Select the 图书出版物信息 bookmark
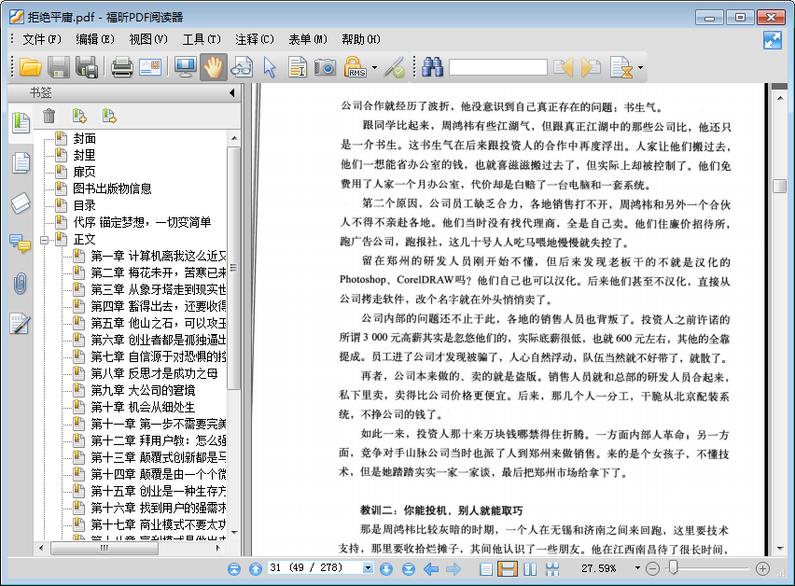The height and width of the screenshot is (586, 795). click(x=112, y=188)
